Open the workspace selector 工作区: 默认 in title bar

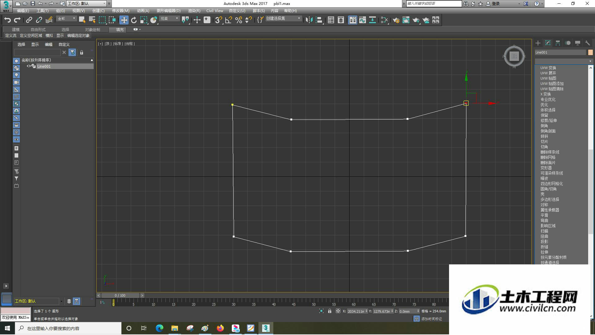pos(86,3)
